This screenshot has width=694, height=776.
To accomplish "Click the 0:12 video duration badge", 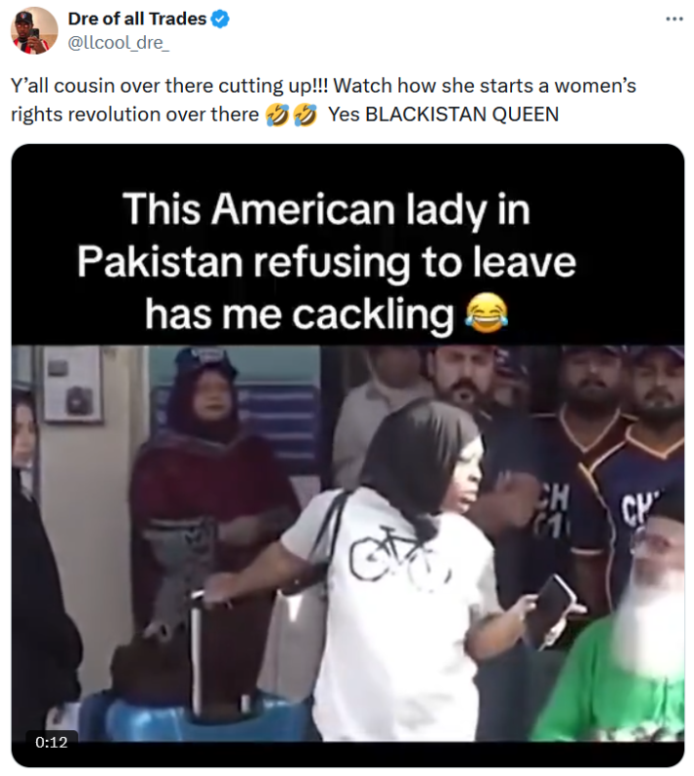I will coord(52,742).
